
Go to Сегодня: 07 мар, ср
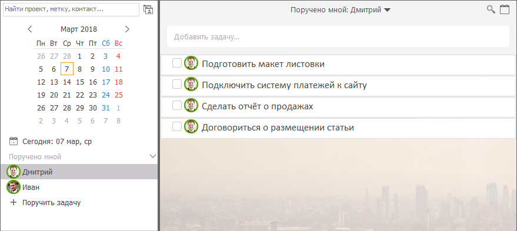tap(57, 142)
